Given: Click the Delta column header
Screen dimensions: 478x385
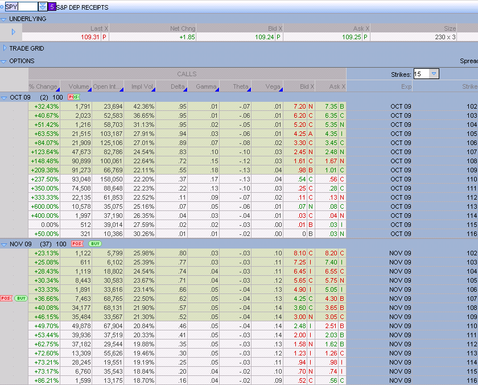Looking at the screenshot, I should 172,86.
